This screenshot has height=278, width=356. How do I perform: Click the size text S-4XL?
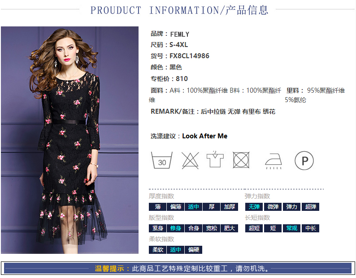coord(179,45)
